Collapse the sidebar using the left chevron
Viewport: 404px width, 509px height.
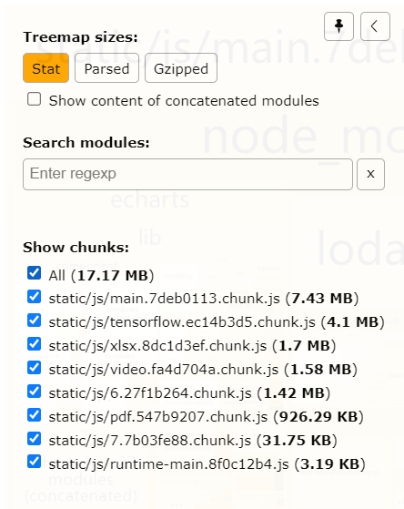tap(375, 26)
